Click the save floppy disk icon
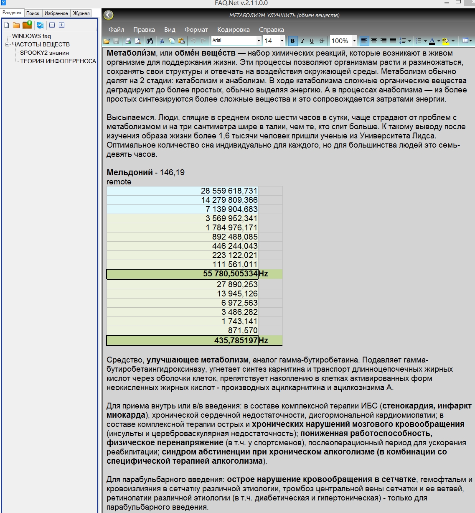 click(x=116, y=41)
